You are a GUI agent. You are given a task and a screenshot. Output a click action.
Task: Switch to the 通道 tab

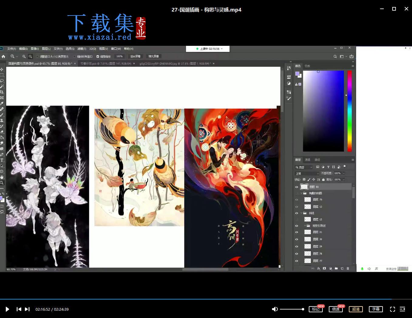click(308, 160)
